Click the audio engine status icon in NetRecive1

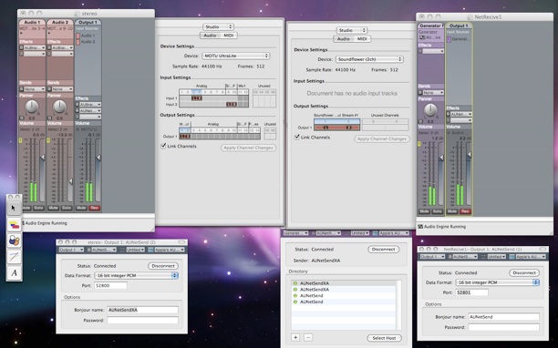pos(420,227)
